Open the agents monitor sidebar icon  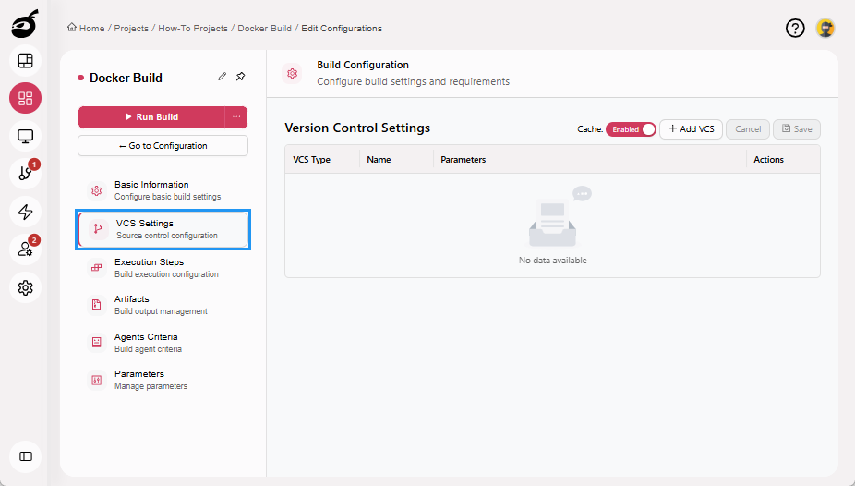(26, 136)
